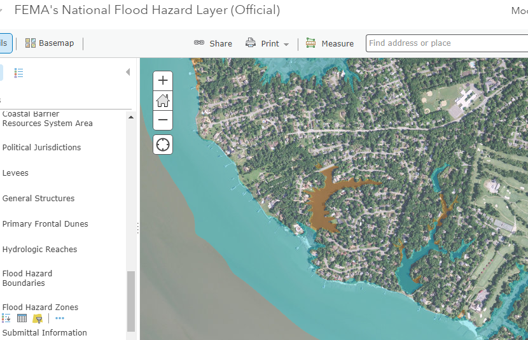Show legend for Flood Hazard Zones
Viewport: 528px width, 340px height.
(x=6, y=318)
